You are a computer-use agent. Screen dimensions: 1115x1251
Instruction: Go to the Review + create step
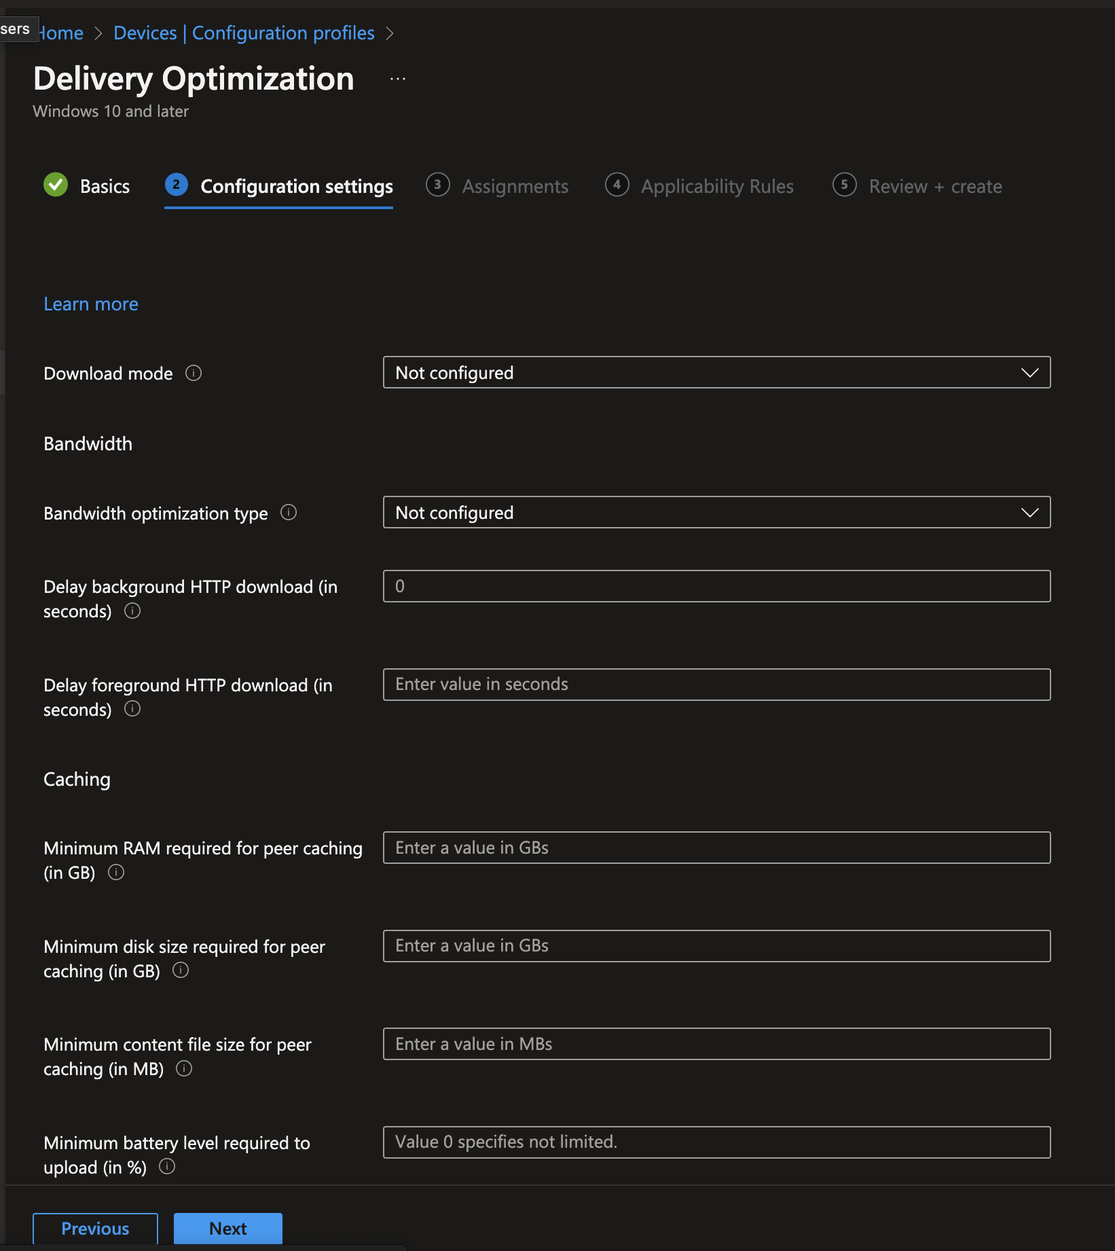tap(935, 186)
